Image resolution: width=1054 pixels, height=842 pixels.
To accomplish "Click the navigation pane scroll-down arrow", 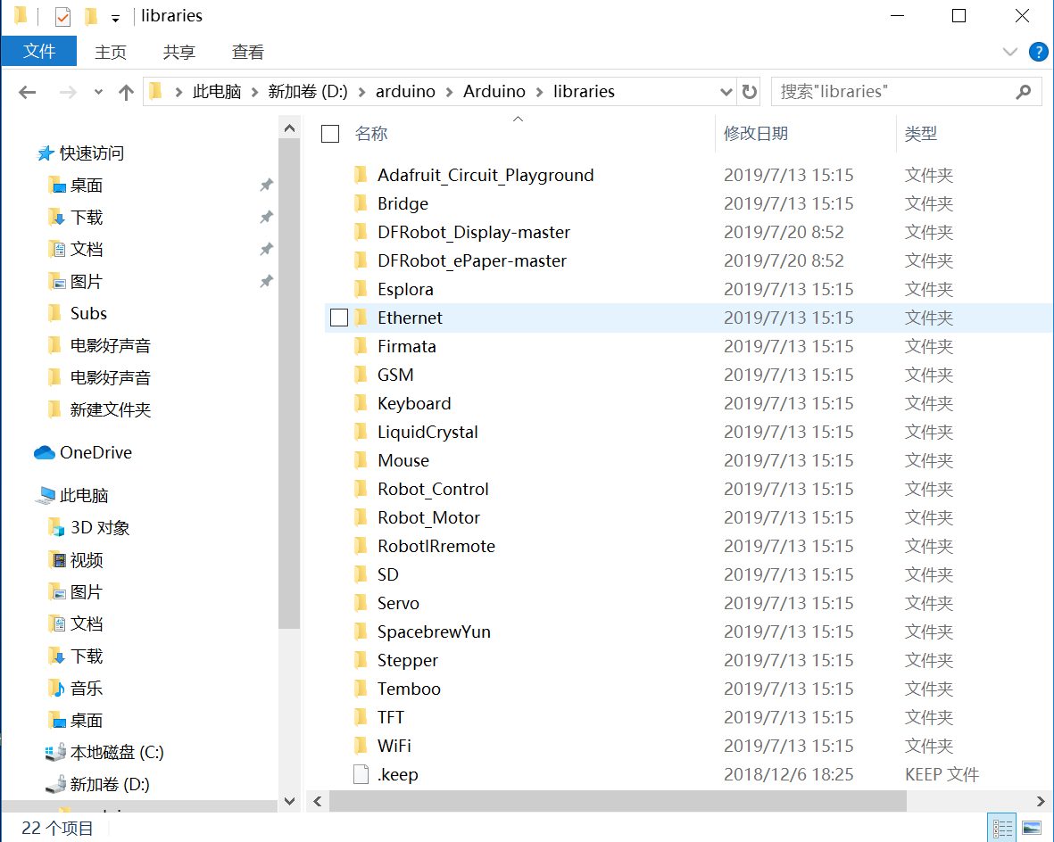I will (x=290, y=800).
